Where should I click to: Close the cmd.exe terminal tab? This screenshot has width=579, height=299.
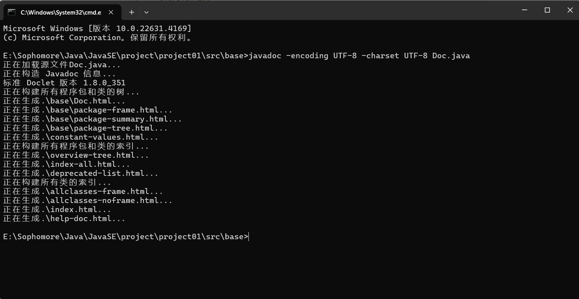(111, 12)
